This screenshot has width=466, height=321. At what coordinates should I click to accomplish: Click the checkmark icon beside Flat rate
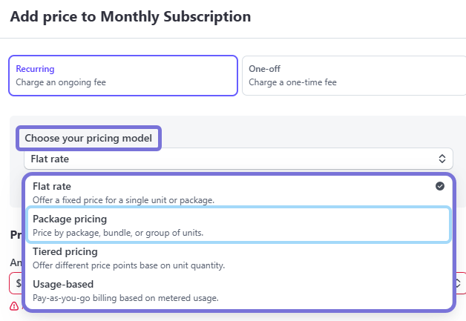pyautogui.click(x=440, y=186)
